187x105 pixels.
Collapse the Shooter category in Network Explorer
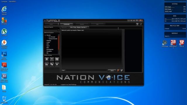click(45, 35)
